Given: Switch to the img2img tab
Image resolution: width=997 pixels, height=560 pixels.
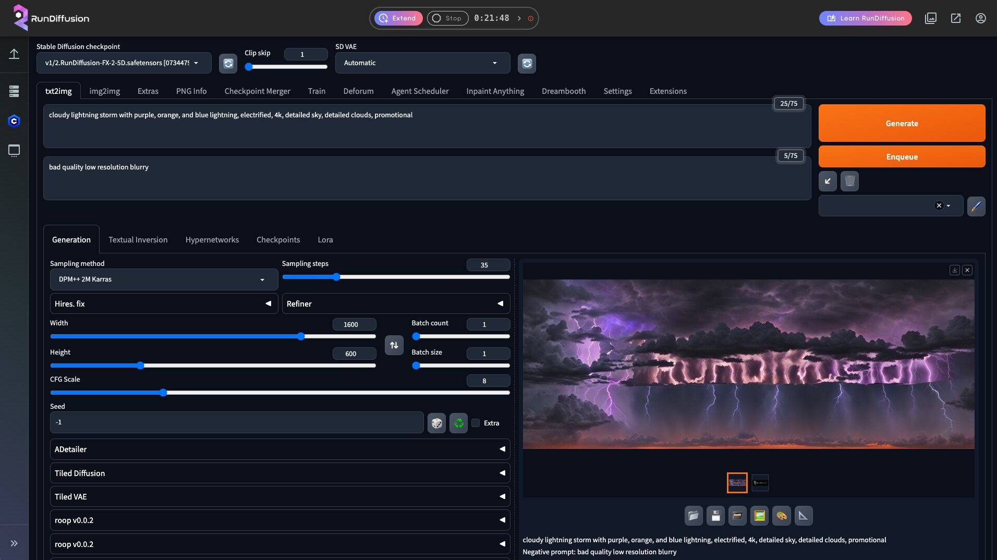Looking at the screenshot, I should [105, 91].
